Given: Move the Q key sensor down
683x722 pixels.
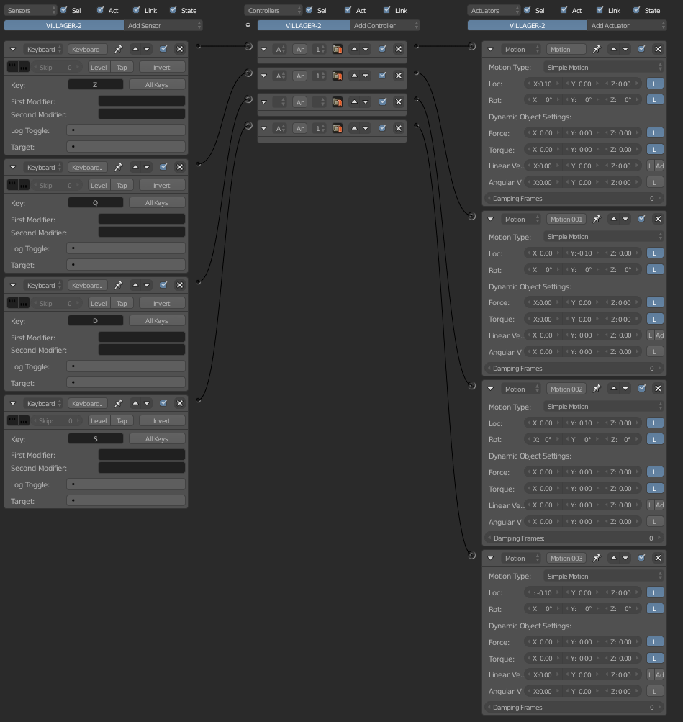Looking at the screenshot, I should pos(147,167).
